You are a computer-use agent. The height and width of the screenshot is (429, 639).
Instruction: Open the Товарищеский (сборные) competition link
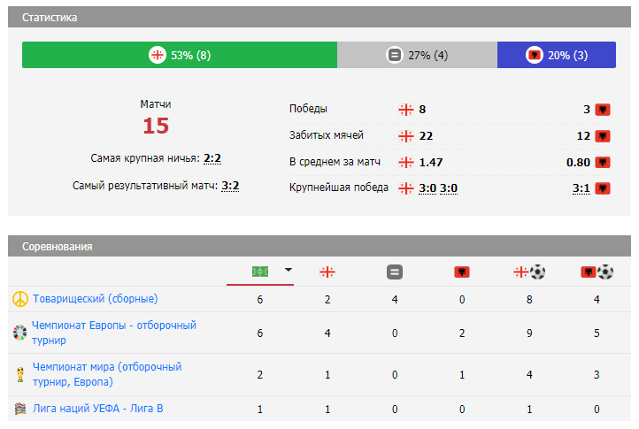tap(95, 299)
